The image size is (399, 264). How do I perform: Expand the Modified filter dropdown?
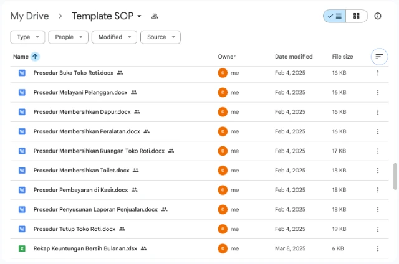coord(114,37)
